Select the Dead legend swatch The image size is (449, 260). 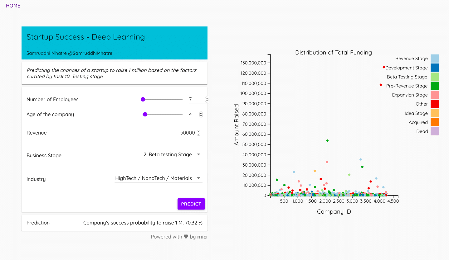[x=435, y=131]
